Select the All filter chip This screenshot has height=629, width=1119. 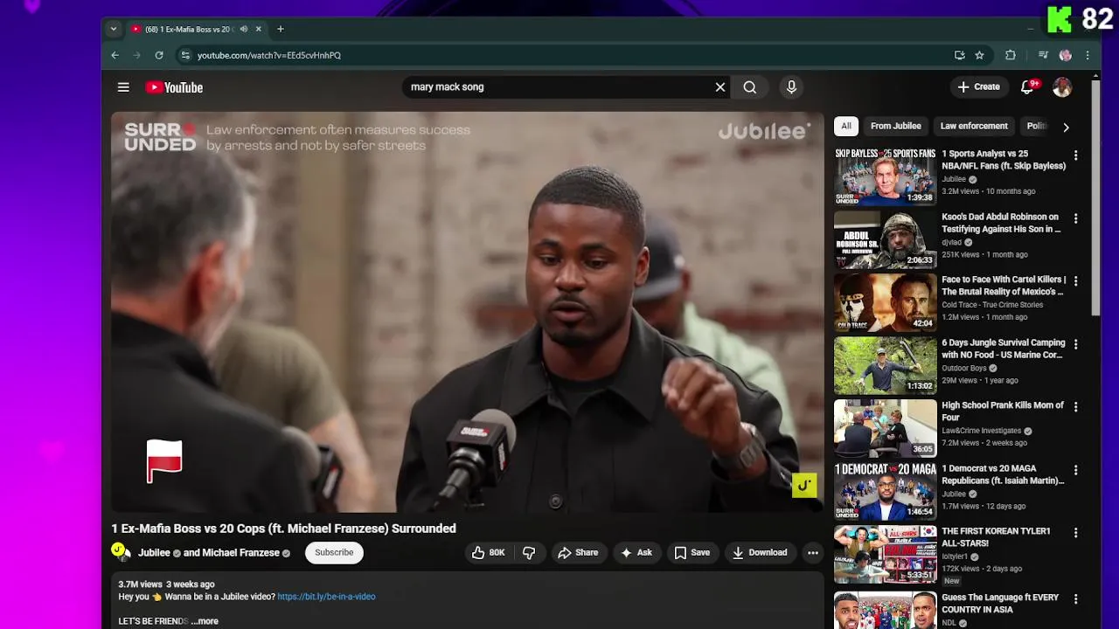point(845,126)
